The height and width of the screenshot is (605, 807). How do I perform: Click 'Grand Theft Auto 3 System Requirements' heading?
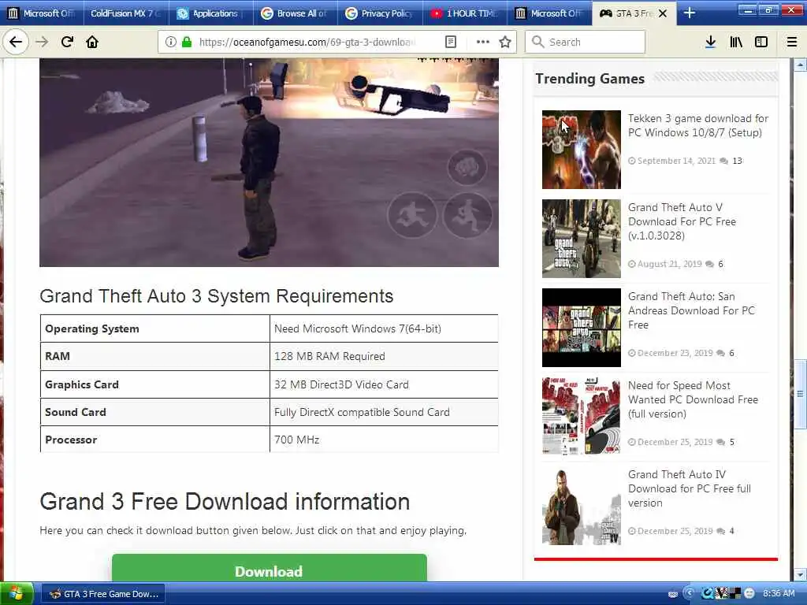(x=216, y=296)
